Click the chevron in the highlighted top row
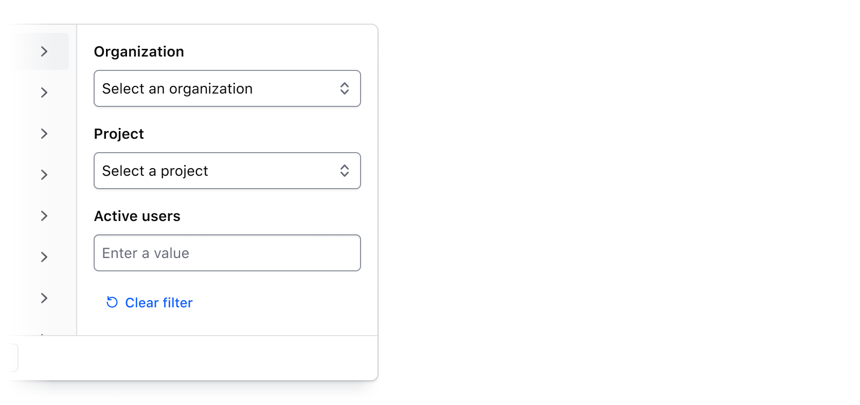The width and height of the screenshot is (860, 405). click(44, 51)
